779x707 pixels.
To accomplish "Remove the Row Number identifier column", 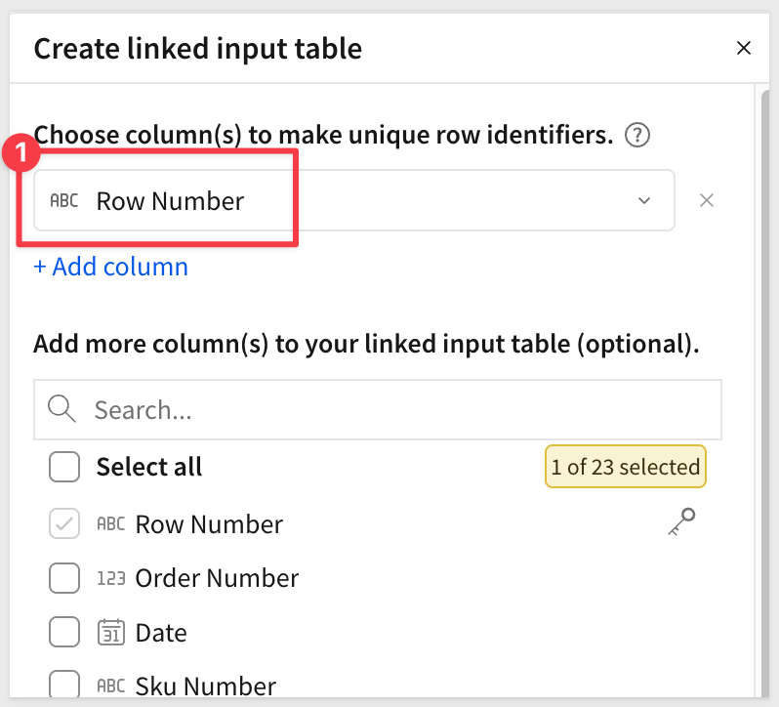I will pyautogui.click(x=708, y=200).
